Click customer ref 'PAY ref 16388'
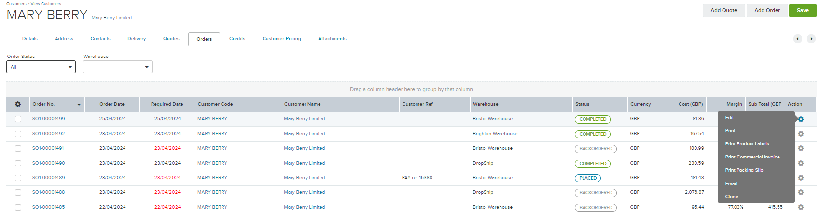The width and height of the screenshot is (820, 215). point(417,178)
